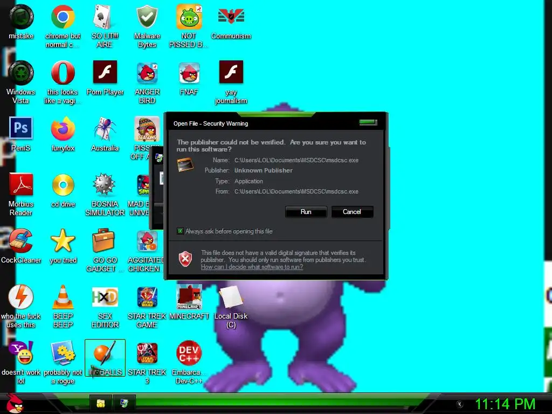Open the Opera icon labeled 'this looks like'
This screenshot has height=414, width=552.
coord(63,73)
